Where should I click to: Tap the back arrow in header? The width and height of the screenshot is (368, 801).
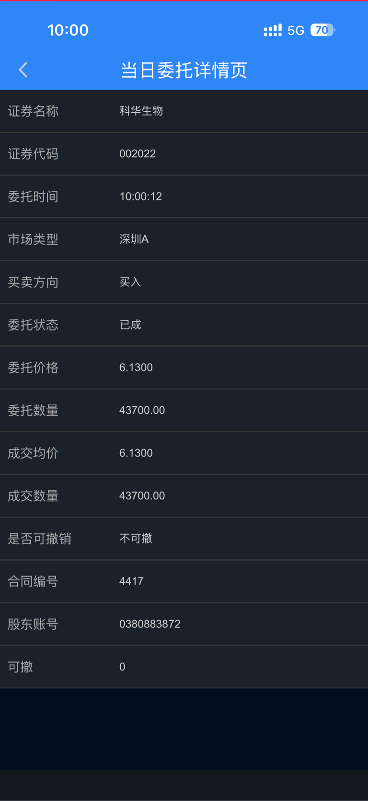click(23, 70)
